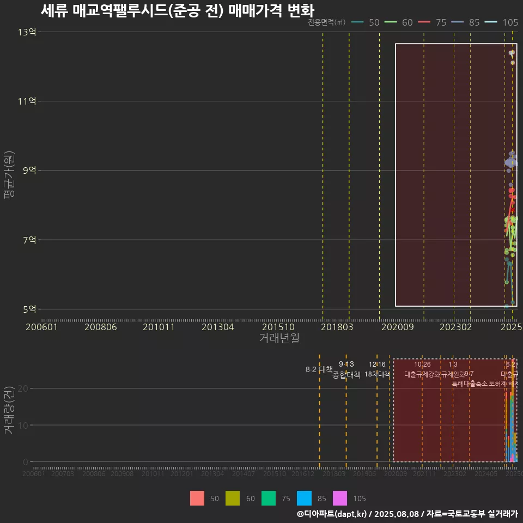Click the 201612 label on the volume chart axis

303,473
